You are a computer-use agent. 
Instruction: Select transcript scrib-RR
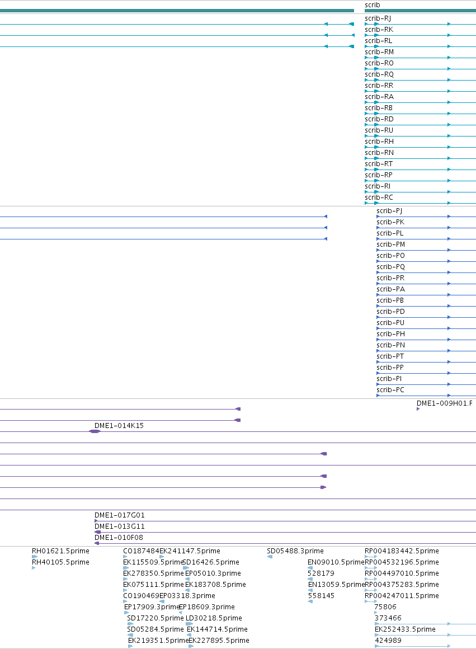tap(379, 85)
